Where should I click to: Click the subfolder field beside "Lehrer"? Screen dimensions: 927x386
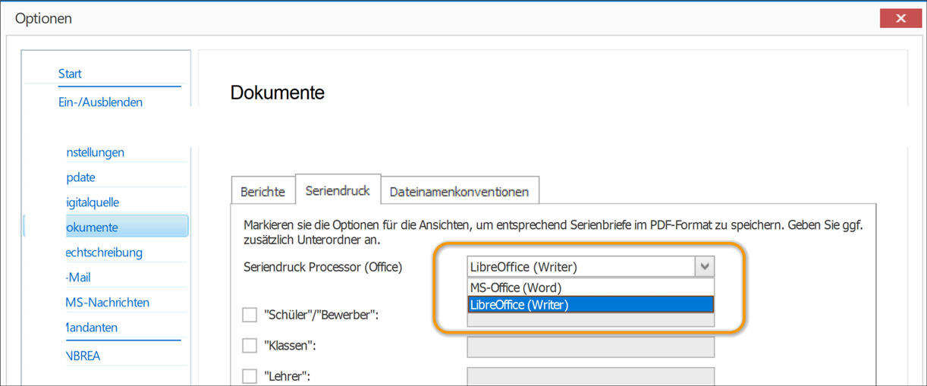pos(591,376)
